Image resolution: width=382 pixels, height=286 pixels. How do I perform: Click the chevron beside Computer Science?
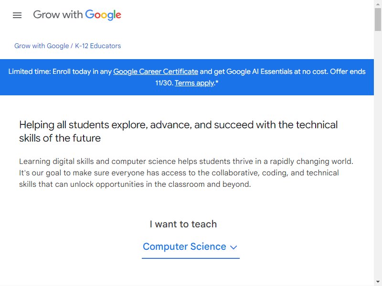233,247
